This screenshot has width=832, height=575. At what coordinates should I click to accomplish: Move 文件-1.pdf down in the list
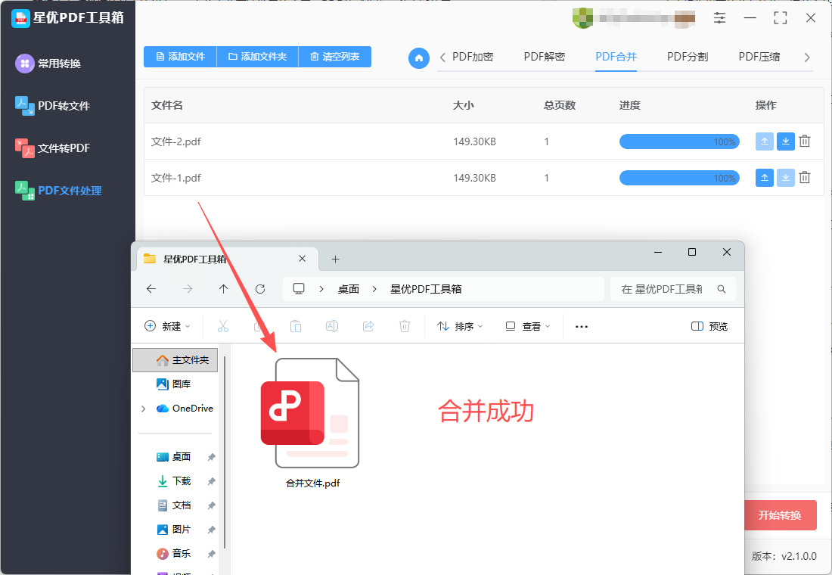786,177
